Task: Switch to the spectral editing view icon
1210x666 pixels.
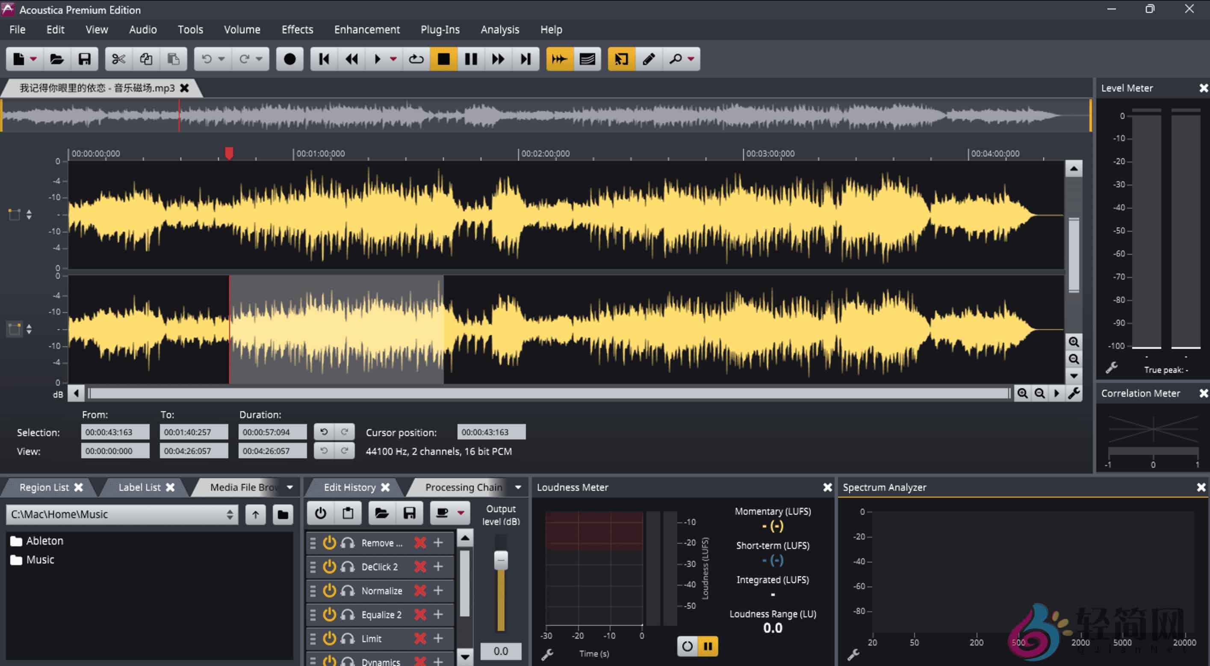Action: [x=587, y=59]
